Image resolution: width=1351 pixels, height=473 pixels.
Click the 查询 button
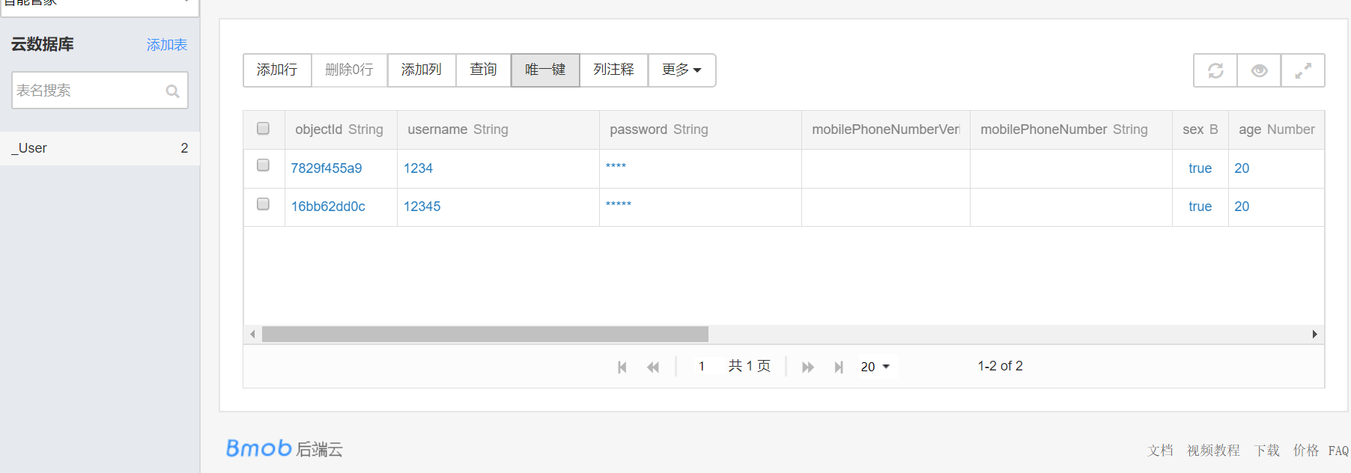[x=483, y=70]
